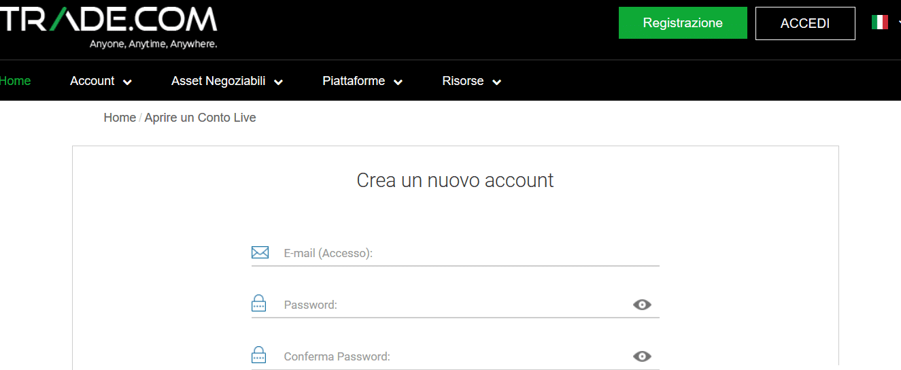The height and width of the screenshot is (370, 901).
Task: Click the lock icon beside Password field
Action: coord(259,303)
